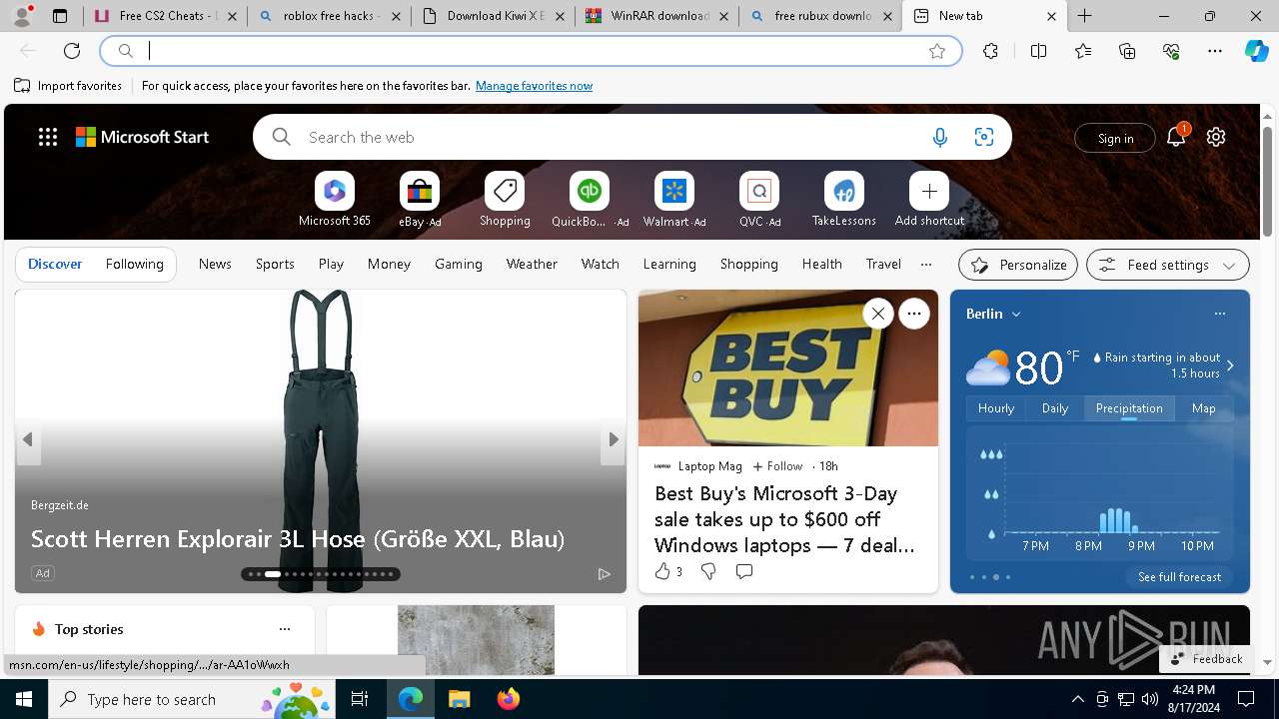Open Top stories more options
Screen dimensions: 1279x719
pos(285,629)
